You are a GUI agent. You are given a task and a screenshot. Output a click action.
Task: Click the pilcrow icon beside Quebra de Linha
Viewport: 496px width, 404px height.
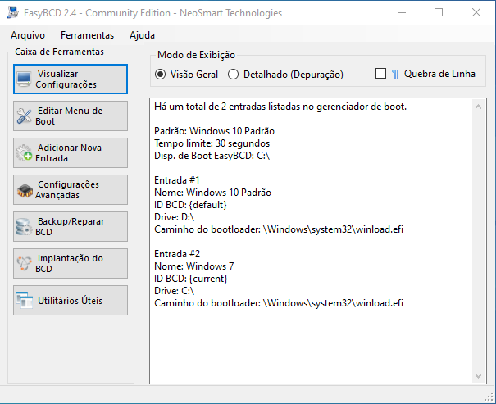click(395, 74)
